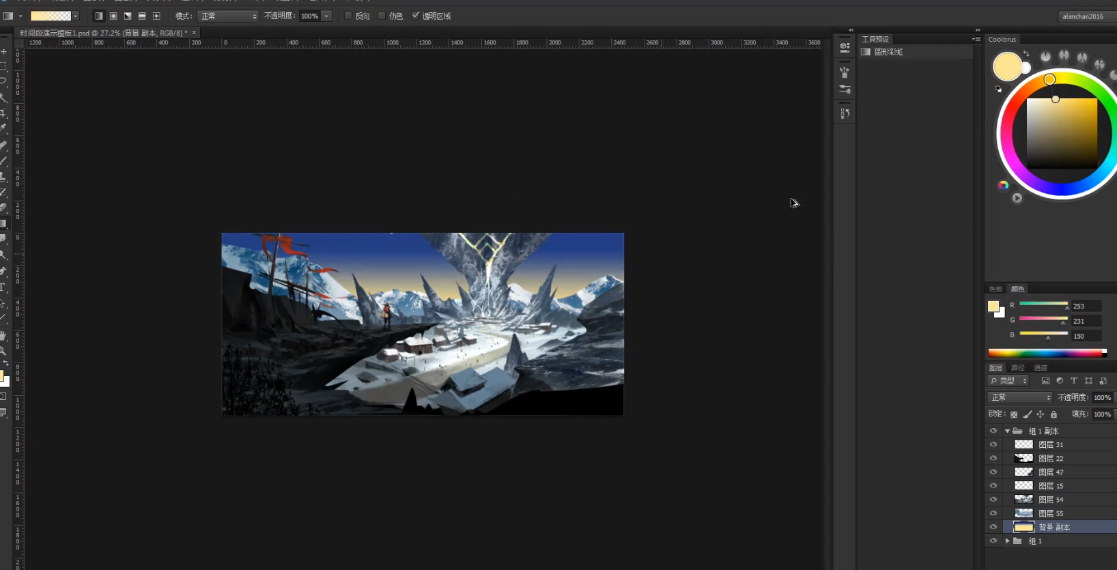
Task: Select the Magic Wand tool
Action: tap(3, 98)
